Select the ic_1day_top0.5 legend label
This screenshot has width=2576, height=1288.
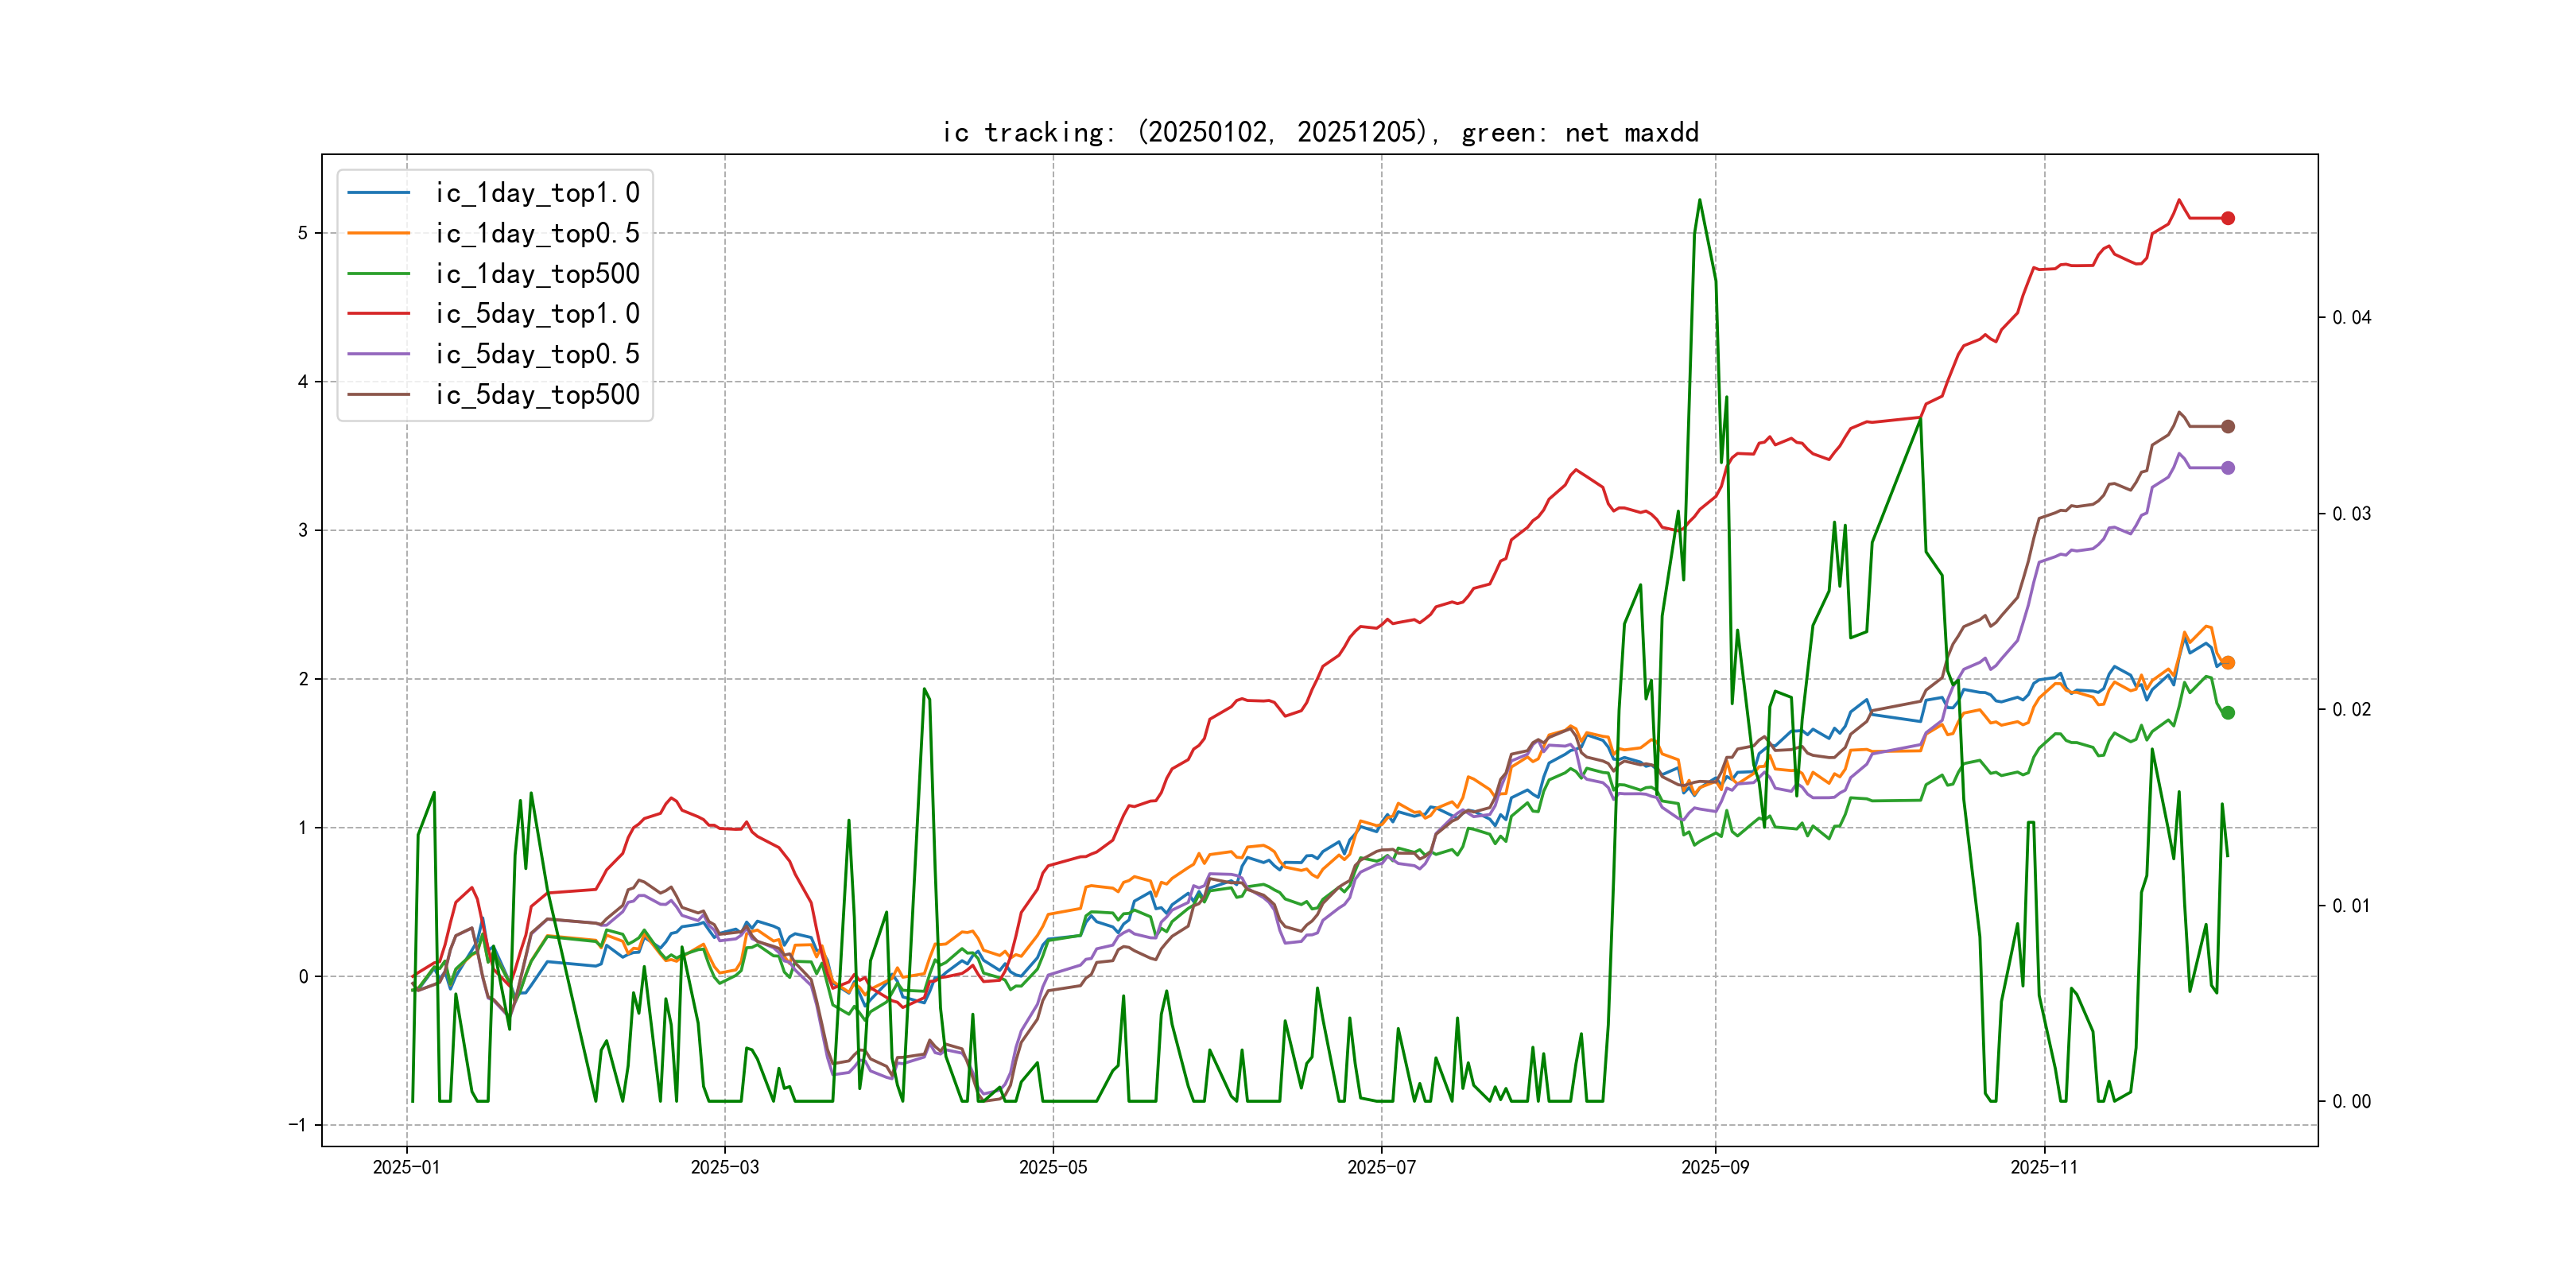coord(537,233)
